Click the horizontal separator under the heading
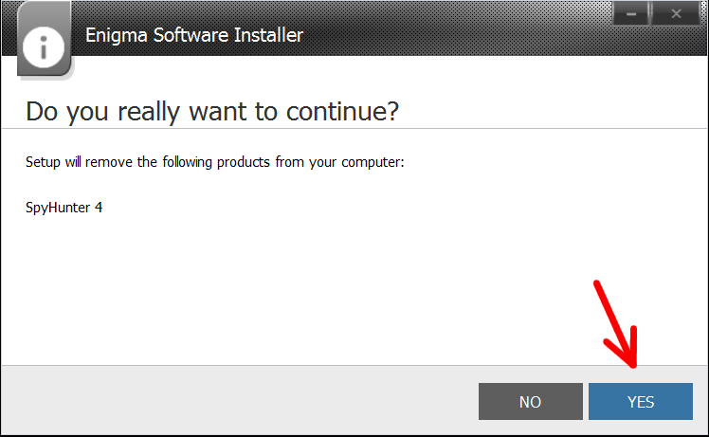This screenshot has height=437, width=709. 354,129
